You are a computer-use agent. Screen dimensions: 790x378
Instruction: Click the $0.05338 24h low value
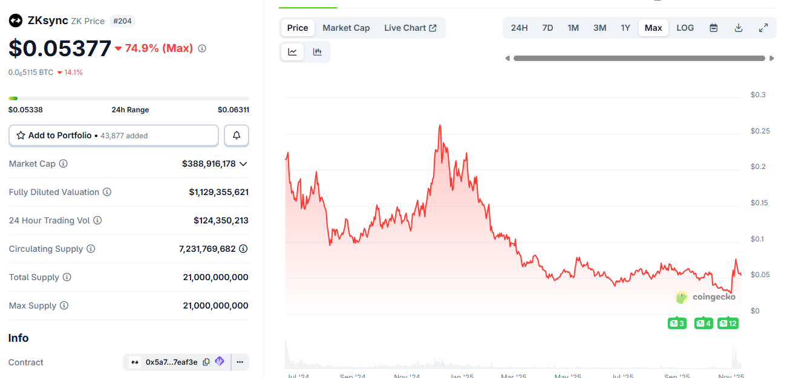pyautogui.click(x=25, y=110)
